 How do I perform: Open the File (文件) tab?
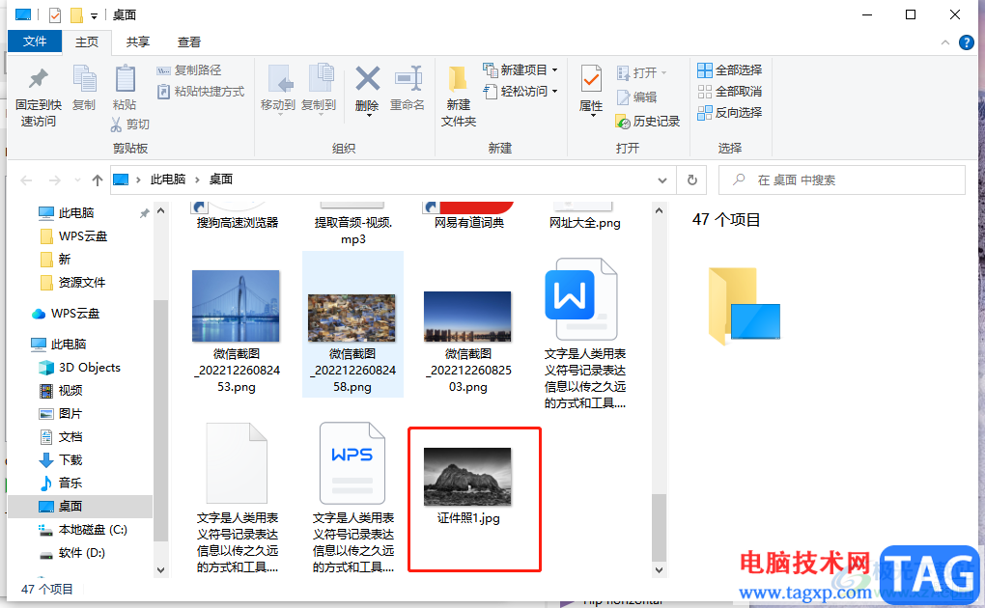point(35,41)
